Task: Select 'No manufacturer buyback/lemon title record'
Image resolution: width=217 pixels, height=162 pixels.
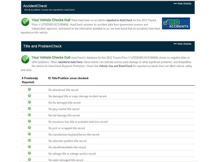Action: pos(74,135)
